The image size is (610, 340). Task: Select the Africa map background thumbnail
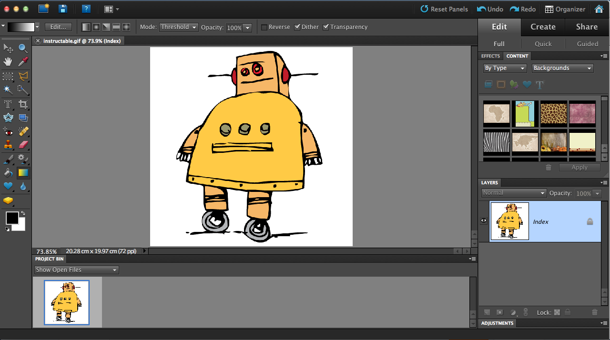click(497, 114)
